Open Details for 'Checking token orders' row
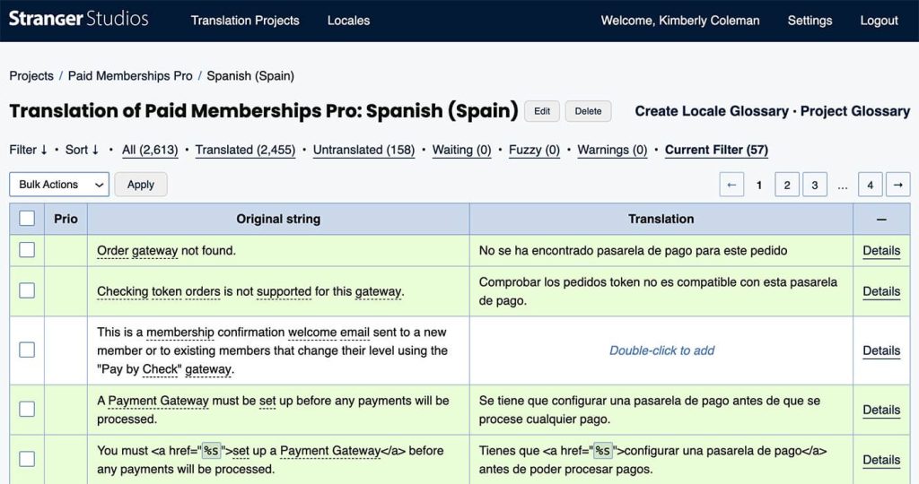 pos(881,291)
